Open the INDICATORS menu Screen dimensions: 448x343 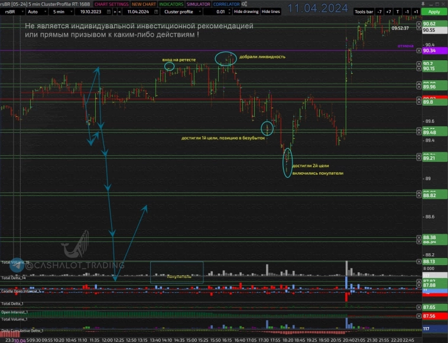pyautogui.click(x=171, y=4)
